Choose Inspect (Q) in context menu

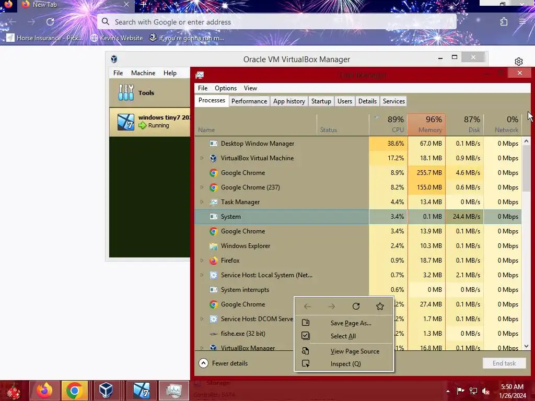tap(344, 364)
